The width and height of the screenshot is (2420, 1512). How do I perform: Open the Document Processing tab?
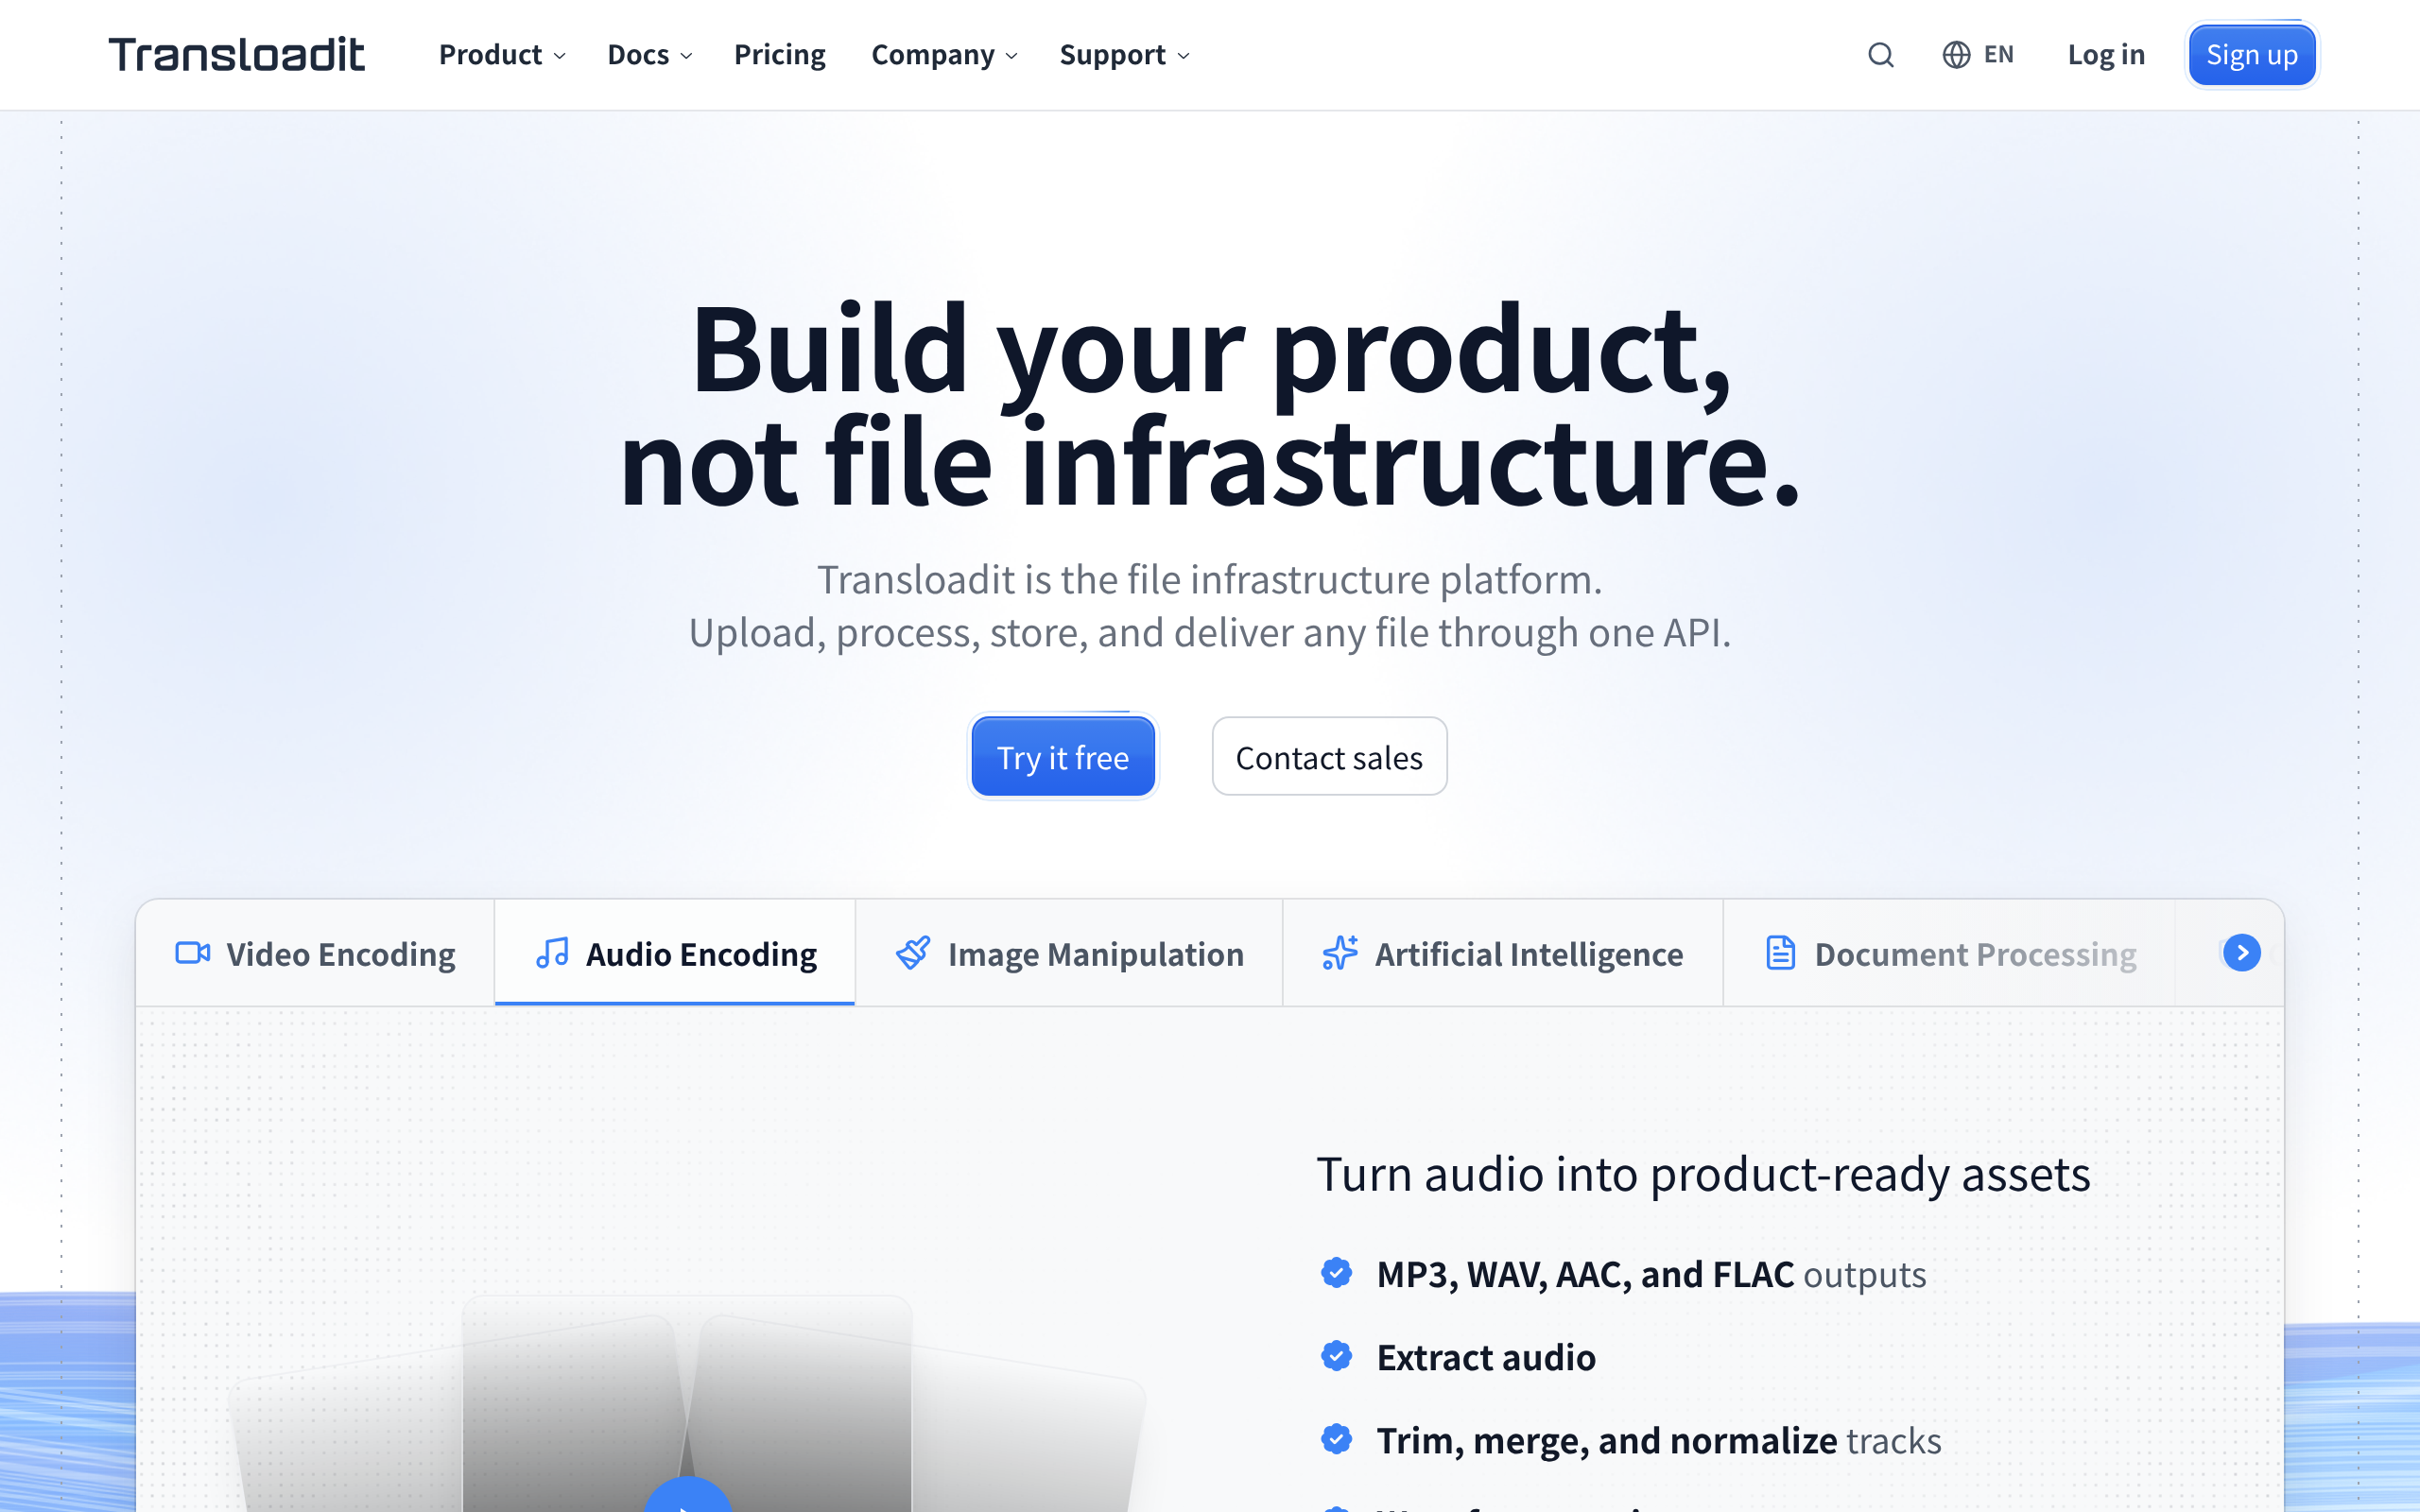pos(1949,953)
